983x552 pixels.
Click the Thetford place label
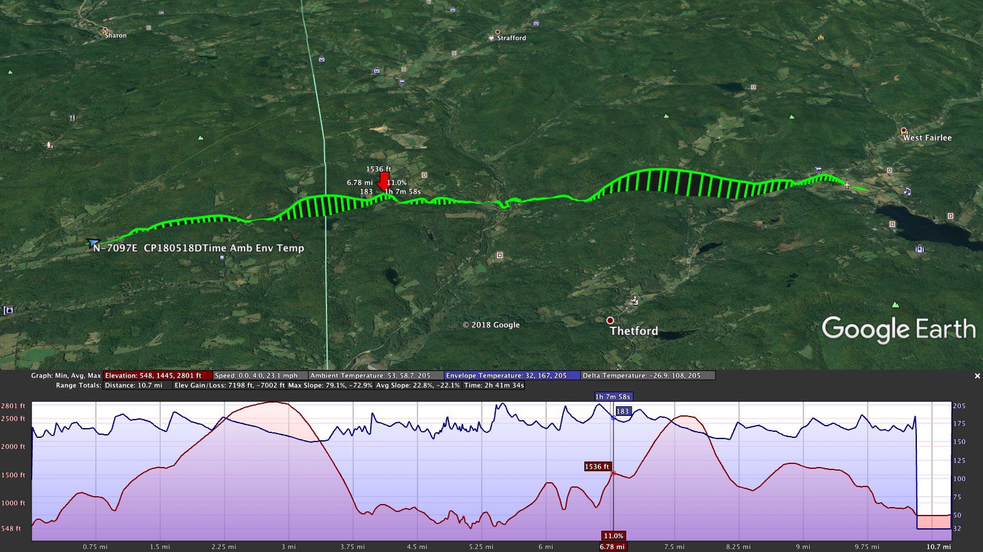(633, 331)
